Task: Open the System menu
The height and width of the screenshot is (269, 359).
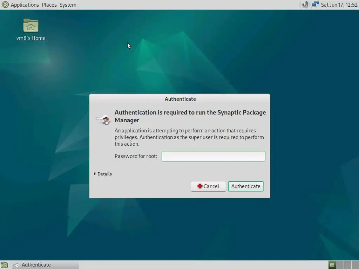Action: 68,5
